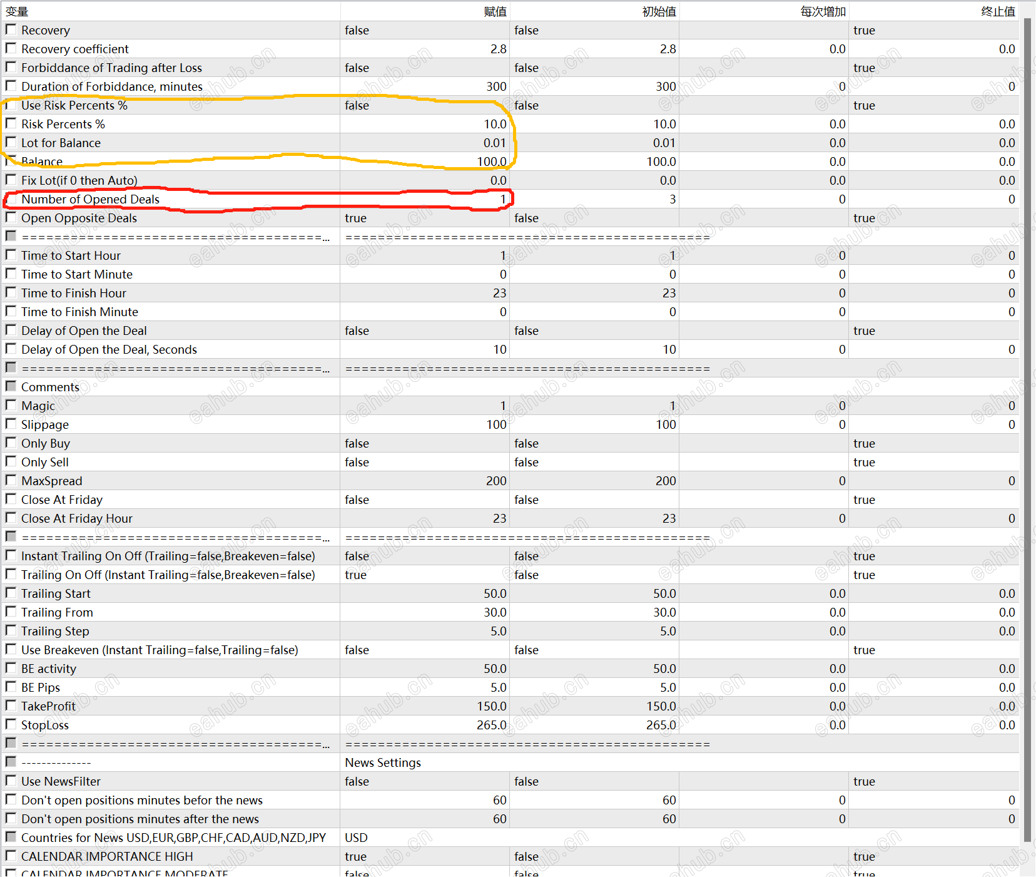
Task: Tick the TakeProfit checkbox
Action: click(x=11, y=705)
